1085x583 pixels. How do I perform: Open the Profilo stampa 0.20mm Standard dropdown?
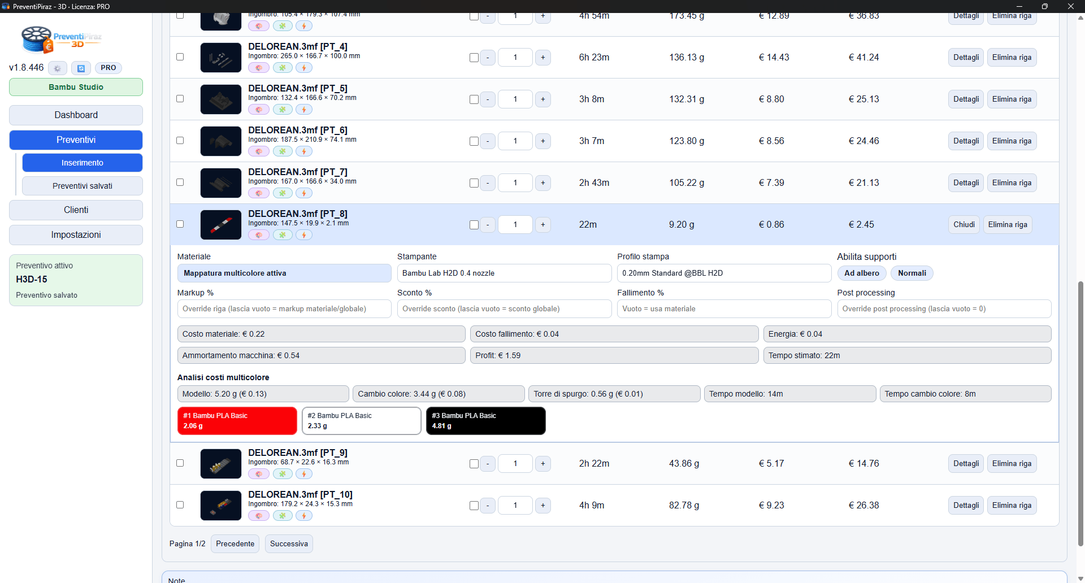click(x=723, y=273)
